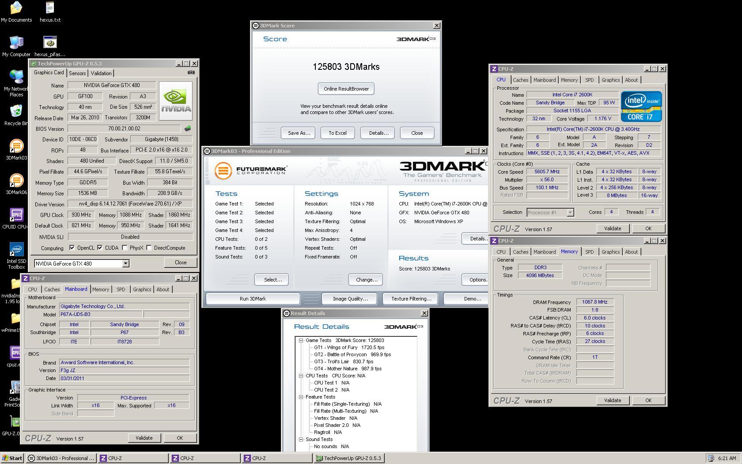Click the system tray icon near the clock
Viewport: 742px width, 464px height.
click(710, 458)
